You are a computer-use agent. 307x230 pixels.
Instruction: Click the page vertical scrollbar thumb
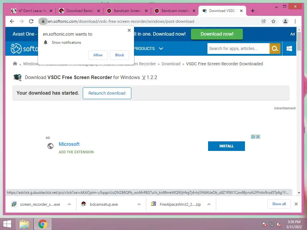(x=299, y=41)
